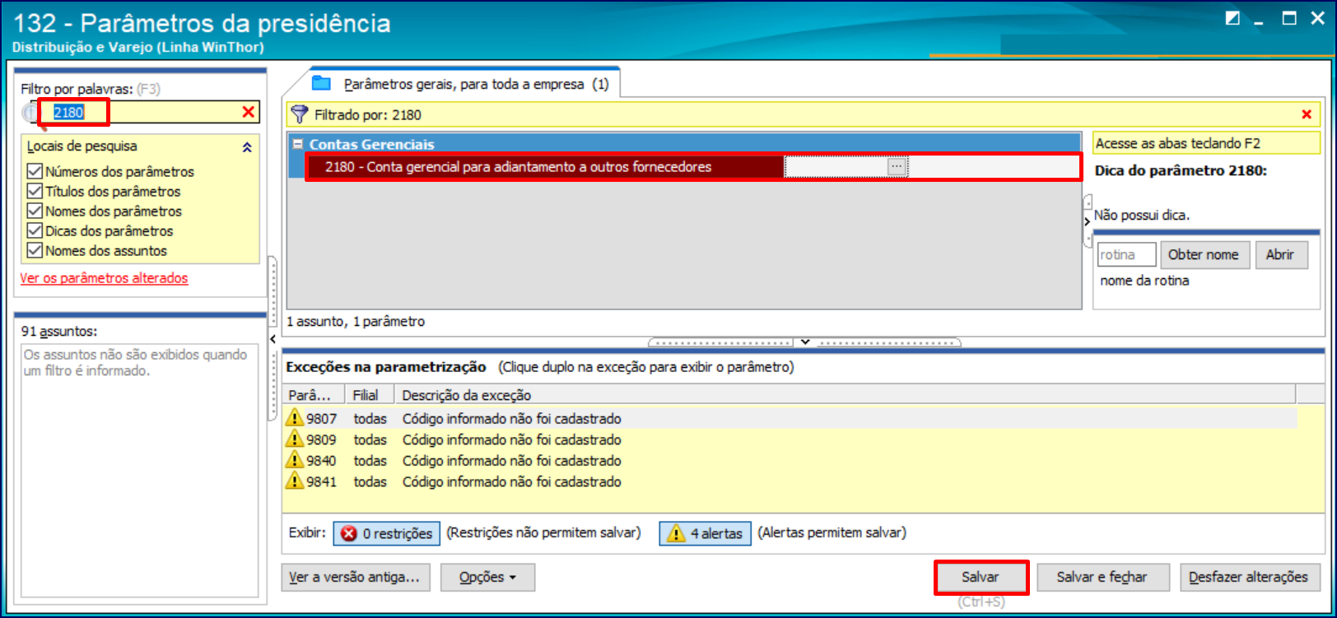
Task: Expand the tip panel with the right arrow handle
Action: pos(1087,221)
